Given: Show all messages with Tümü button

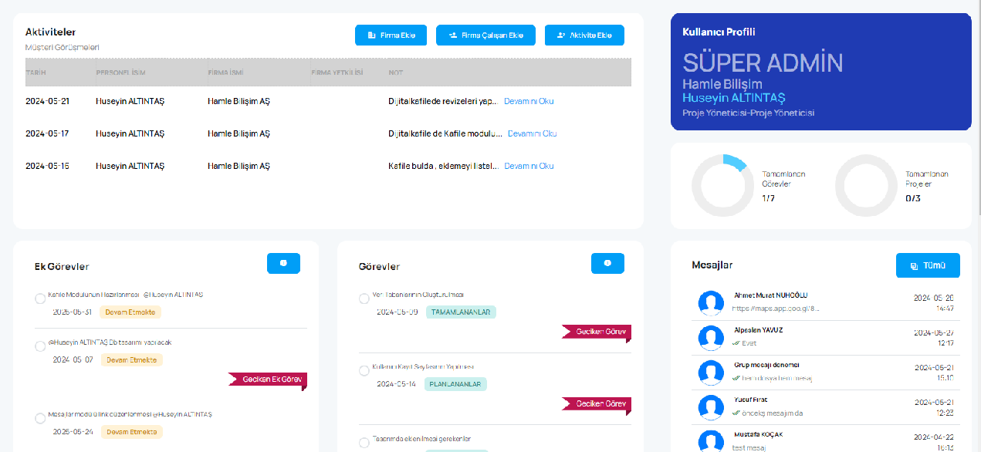Looking at the screenshot, I should [928, 265].
